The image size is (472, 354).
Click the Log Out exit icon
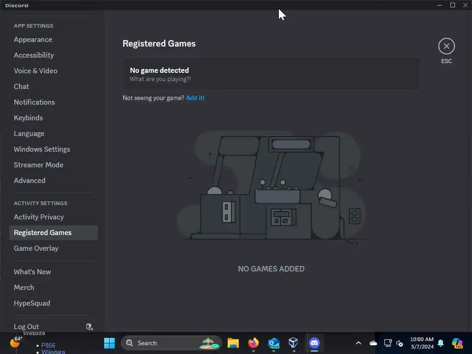(x=89, y=327)
